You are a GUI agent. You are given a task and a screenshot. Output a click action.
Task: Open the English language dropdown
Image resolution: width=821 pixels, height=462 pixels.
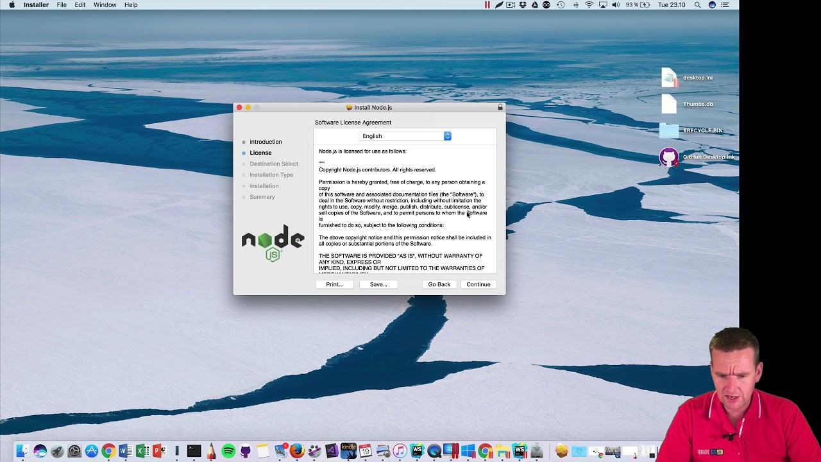pos(405,136)
